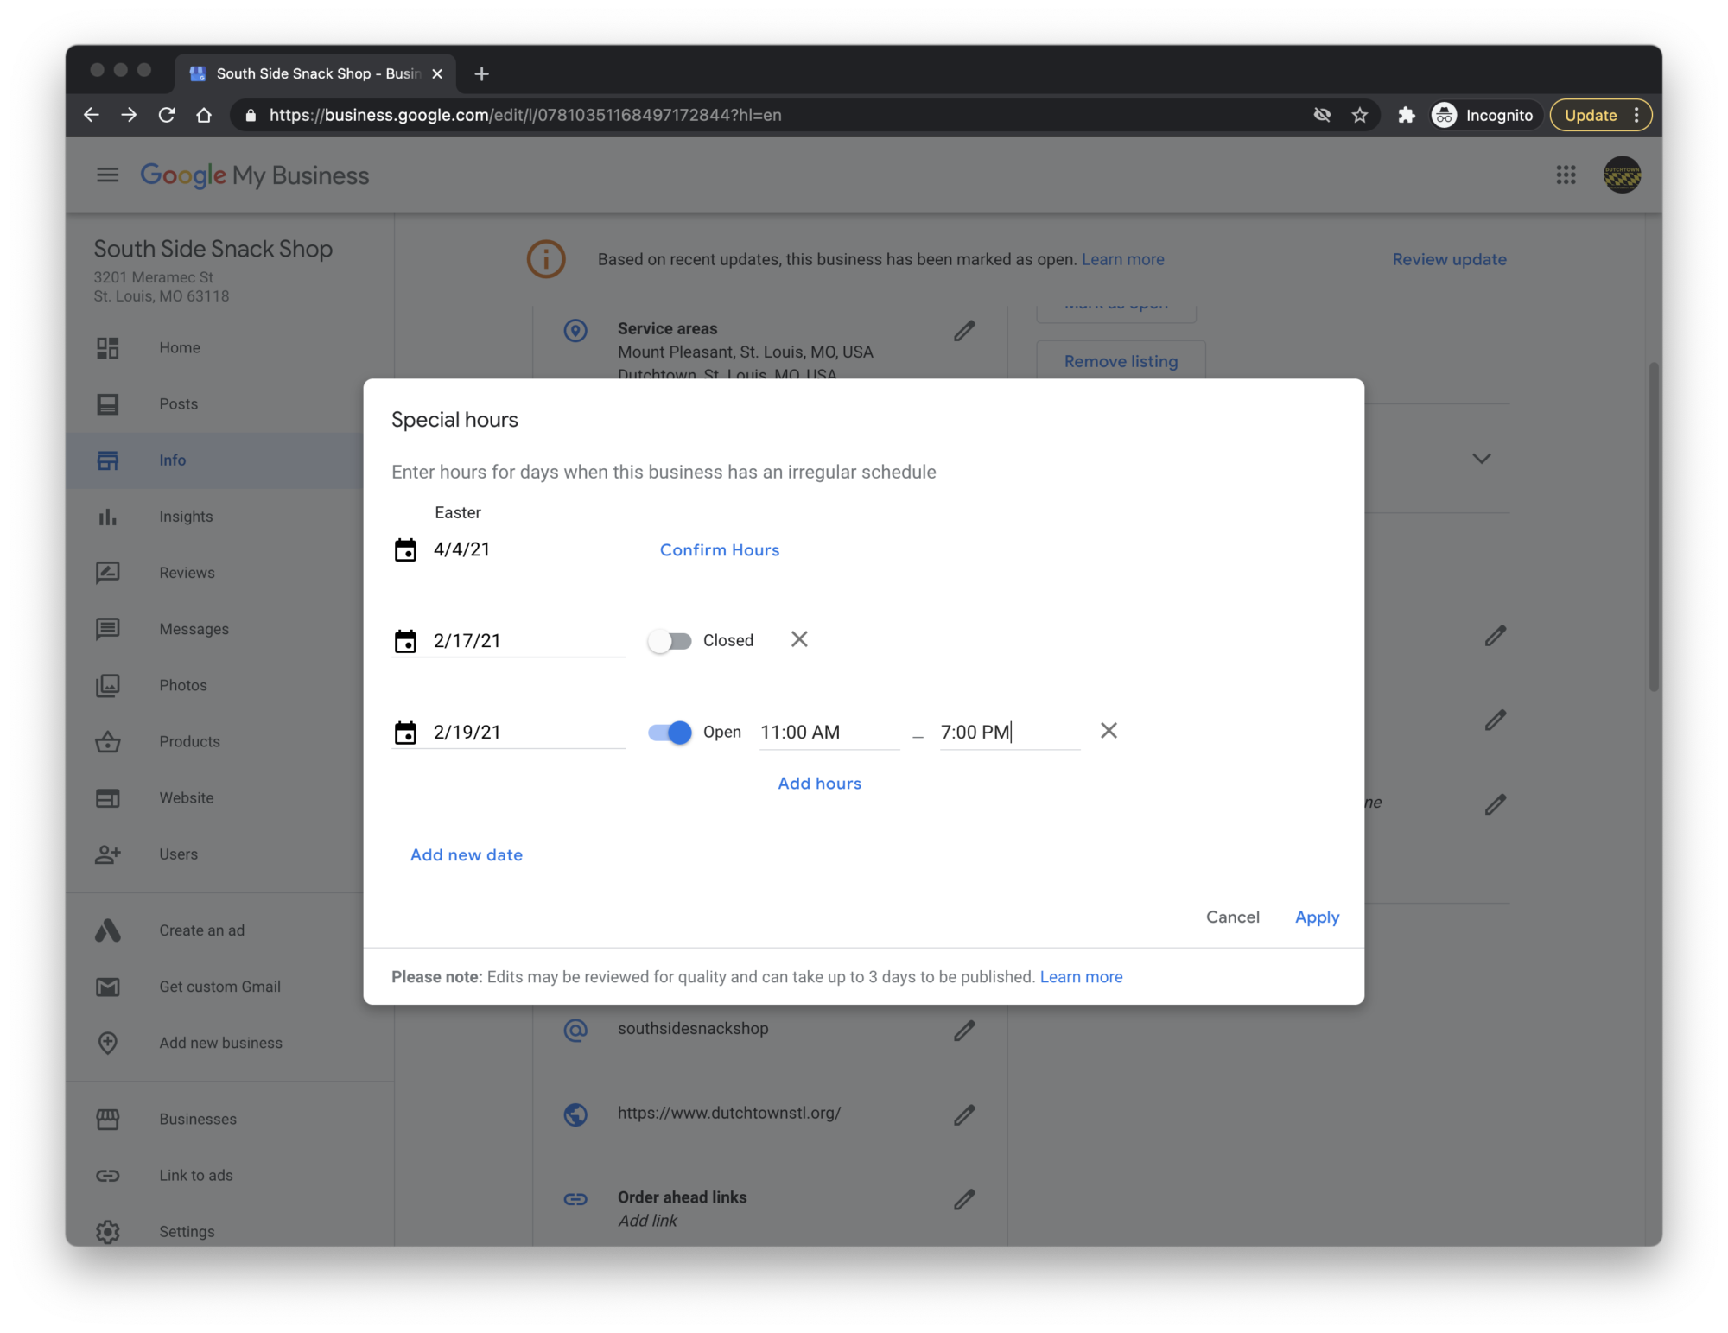
Task: Click the Google My Business logo
Action: tap(255, 175)
